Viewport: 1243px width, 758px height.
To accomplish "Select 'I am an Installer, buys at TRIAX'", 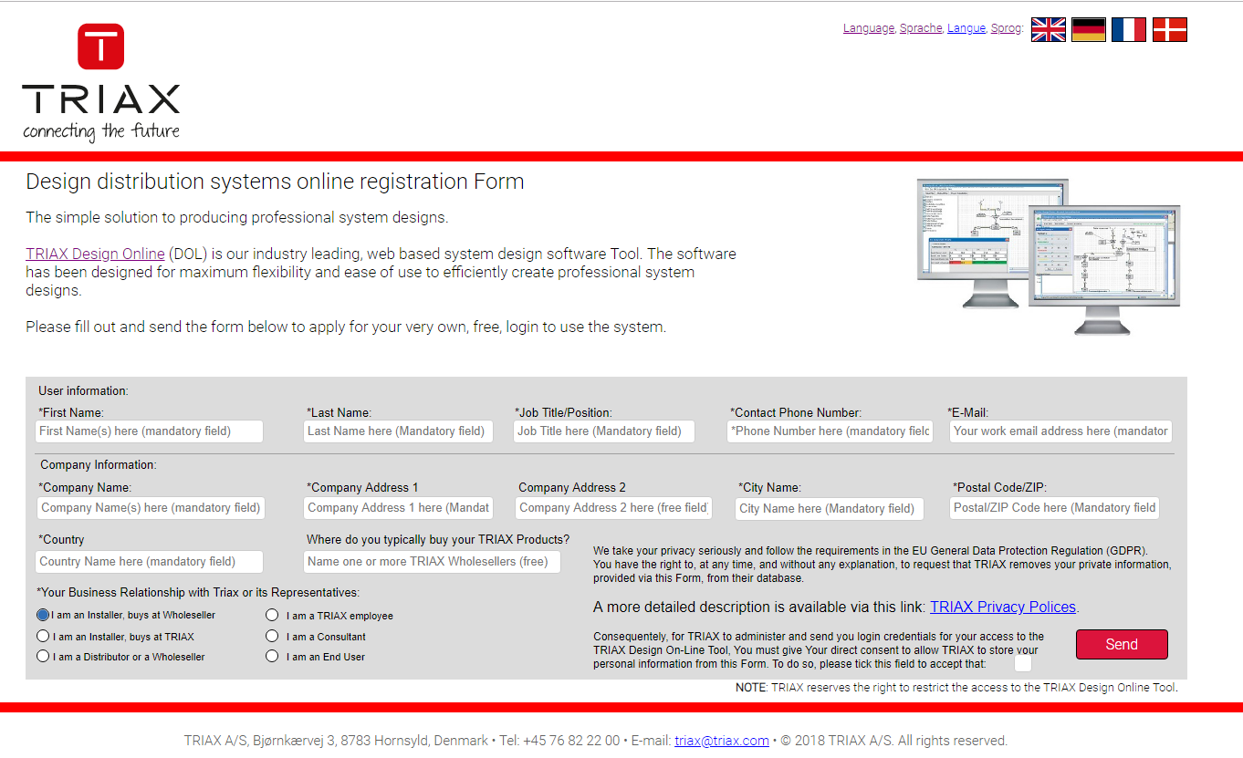I will pyautogui.click(x=43, y=636).
